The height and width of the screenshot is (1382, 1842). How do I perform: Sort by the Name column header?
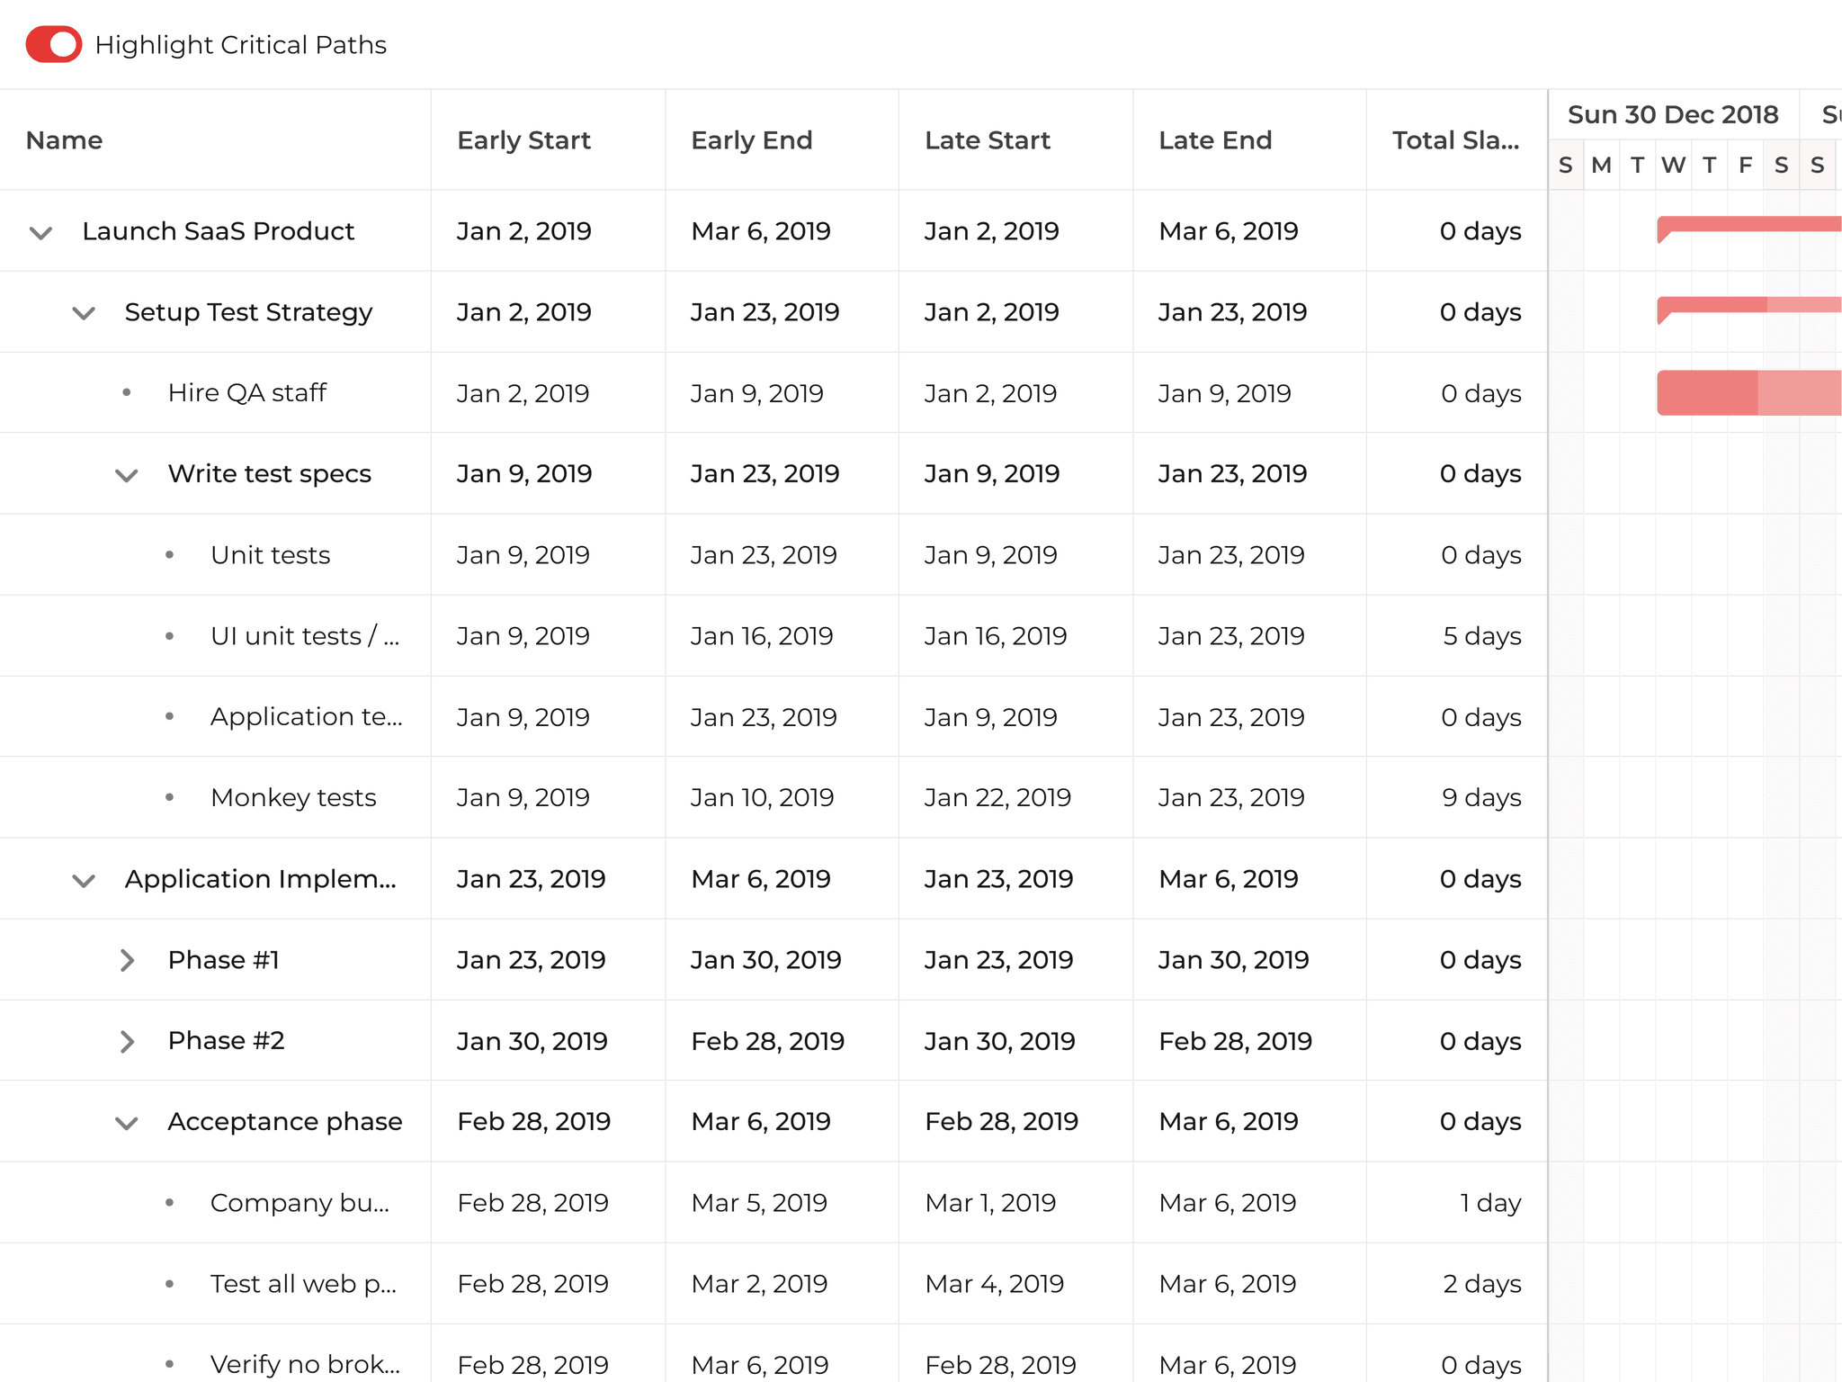pyautogui.click(x=65, y=140)
